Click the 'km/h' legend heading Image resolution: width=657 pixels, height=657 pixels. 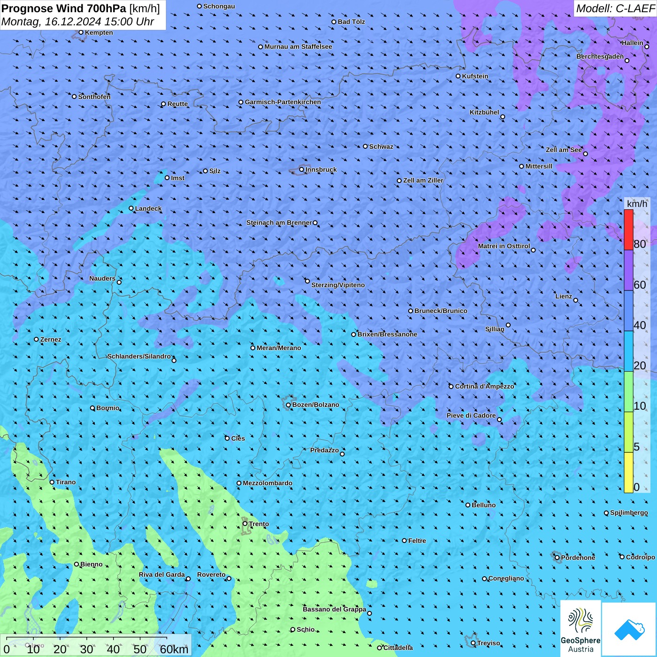[x=637, y=204]
